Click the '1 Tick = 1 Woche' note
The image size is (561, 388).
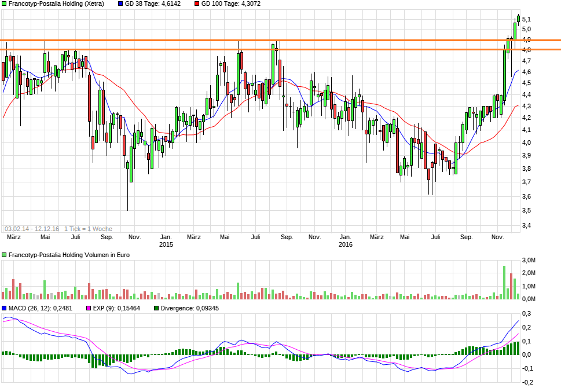point(89,229)
